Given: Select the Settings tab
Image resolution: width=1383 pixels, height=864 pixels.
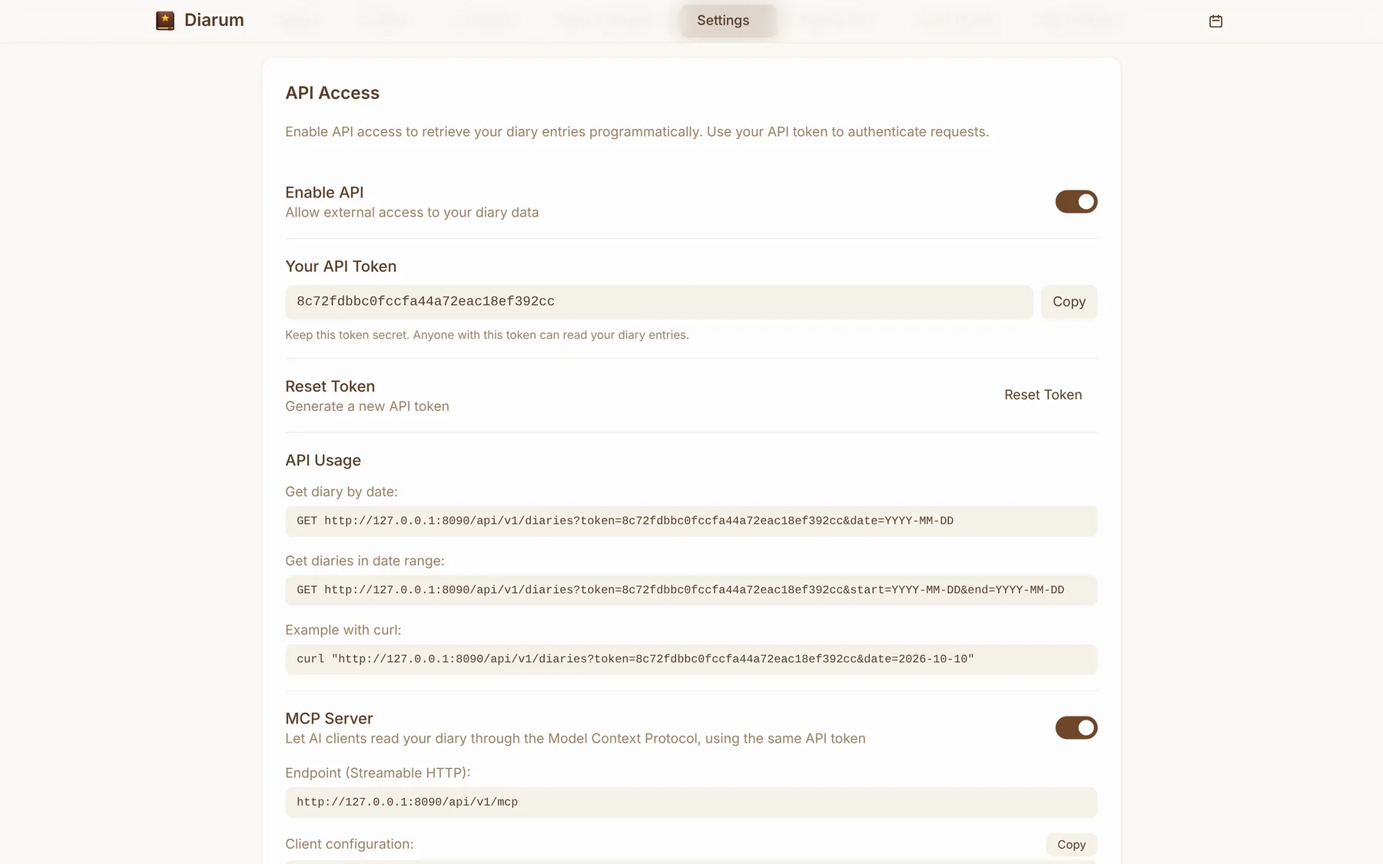Looking at the screenshot, I should point(723,21).
